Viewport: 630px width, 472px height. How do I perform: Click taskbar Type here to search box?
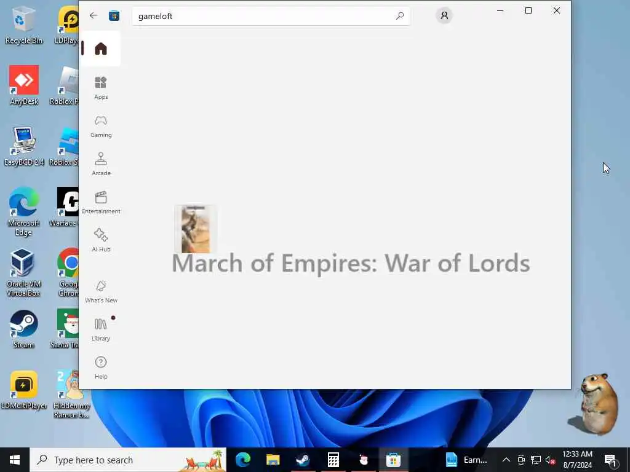[x=128, y=460]
